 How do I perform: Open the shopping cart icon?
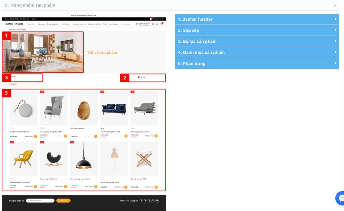pyautogui.click(x=162, y=24)
